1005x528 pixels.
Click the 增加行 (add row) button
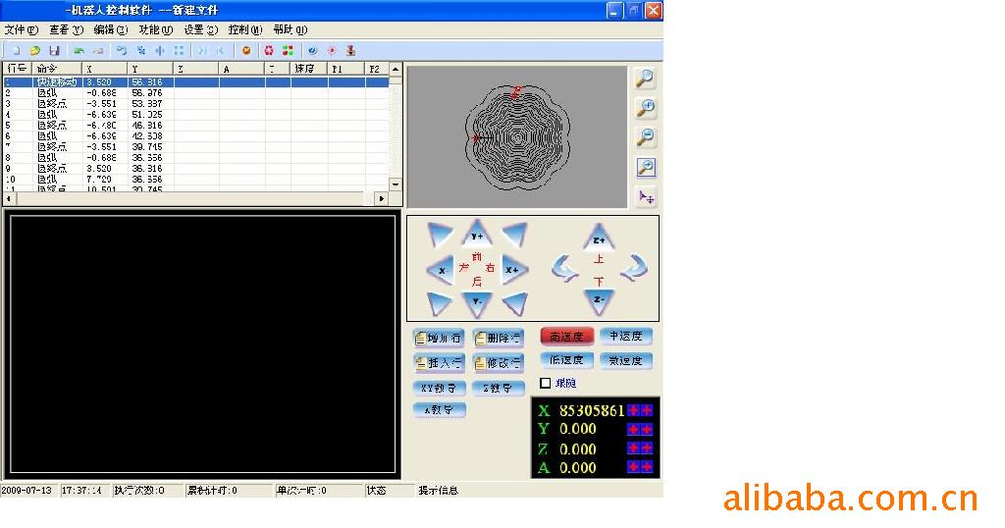439,339
